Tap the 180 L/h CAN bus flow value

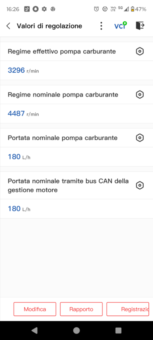pos(19,209)
